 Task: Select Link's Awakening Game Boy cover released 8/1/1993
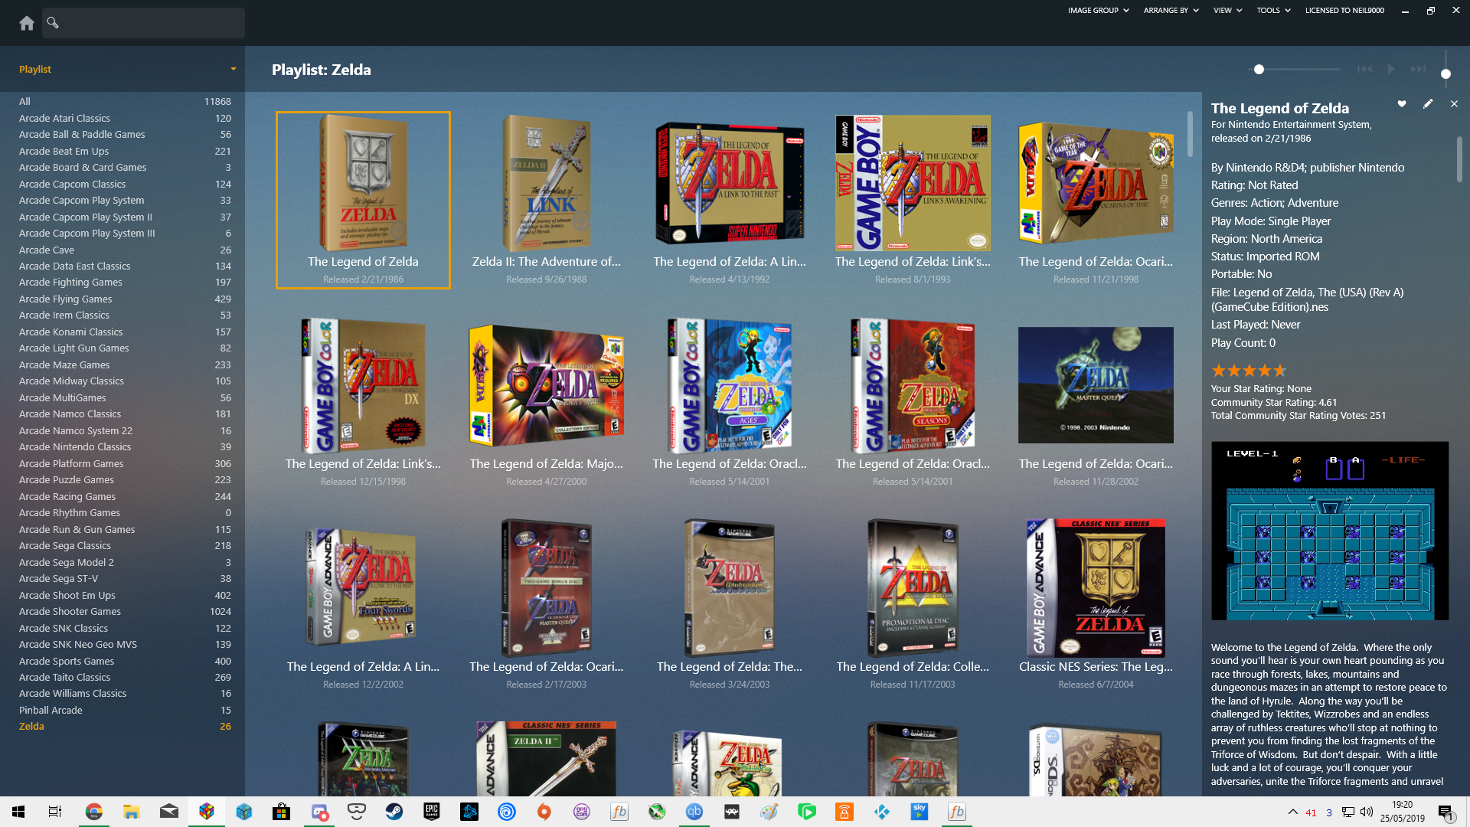click(913, 183)
